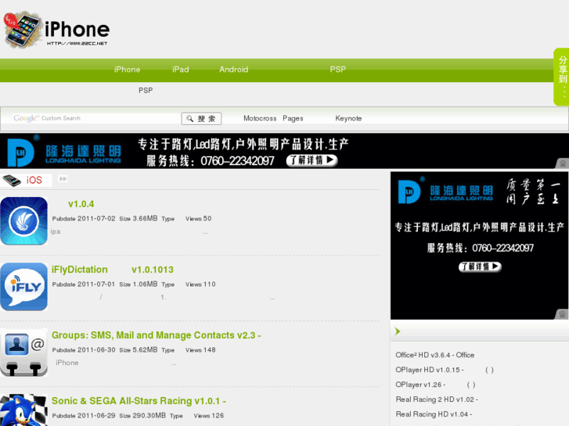569x426 pixels.
Task: Focus the Google Custom Search input field
Action: coord(95,119)
